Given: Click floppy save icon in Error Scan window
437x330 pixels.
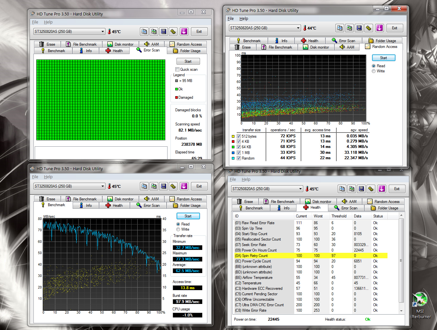Looking at the screenshot, I should click(164, 32).
